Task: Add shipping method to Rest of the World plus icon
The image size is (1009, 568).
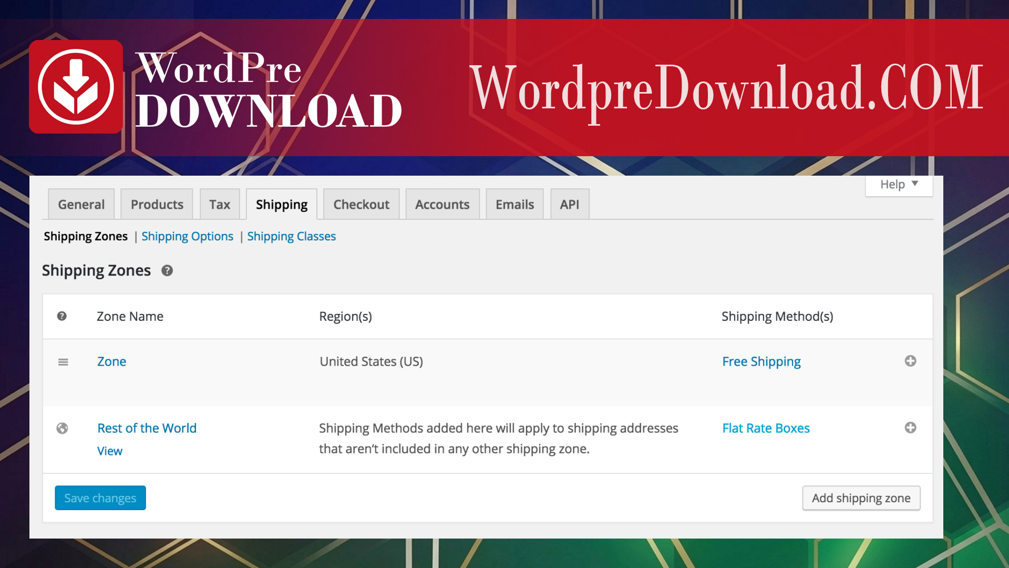Action: [x=911, y=428]
